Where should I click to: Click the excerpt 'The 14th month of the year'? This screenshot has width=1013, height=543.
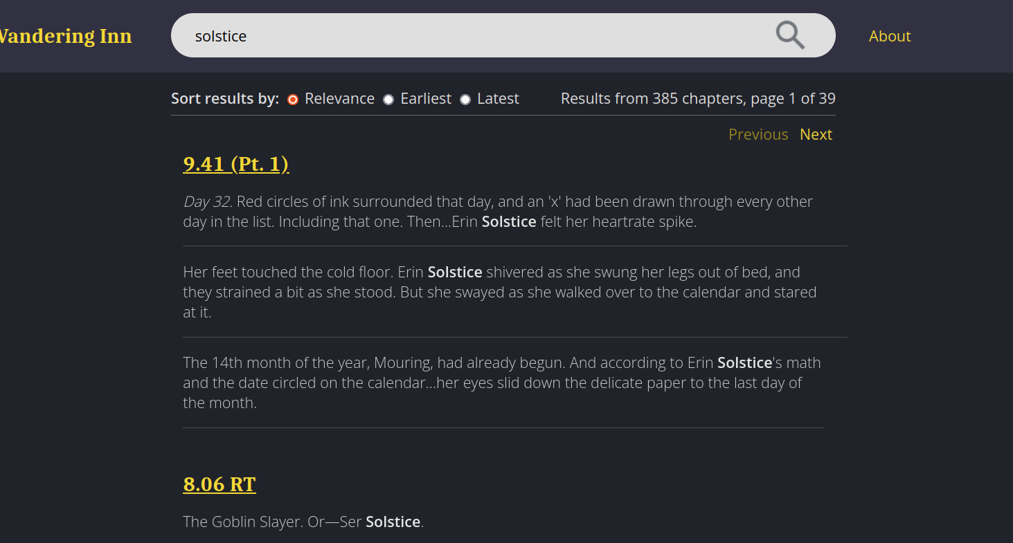point(502,383)
